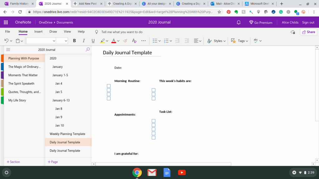Open the Styles dropdown
The height and width of the screenshot is (179, 319).
point(217,41)
